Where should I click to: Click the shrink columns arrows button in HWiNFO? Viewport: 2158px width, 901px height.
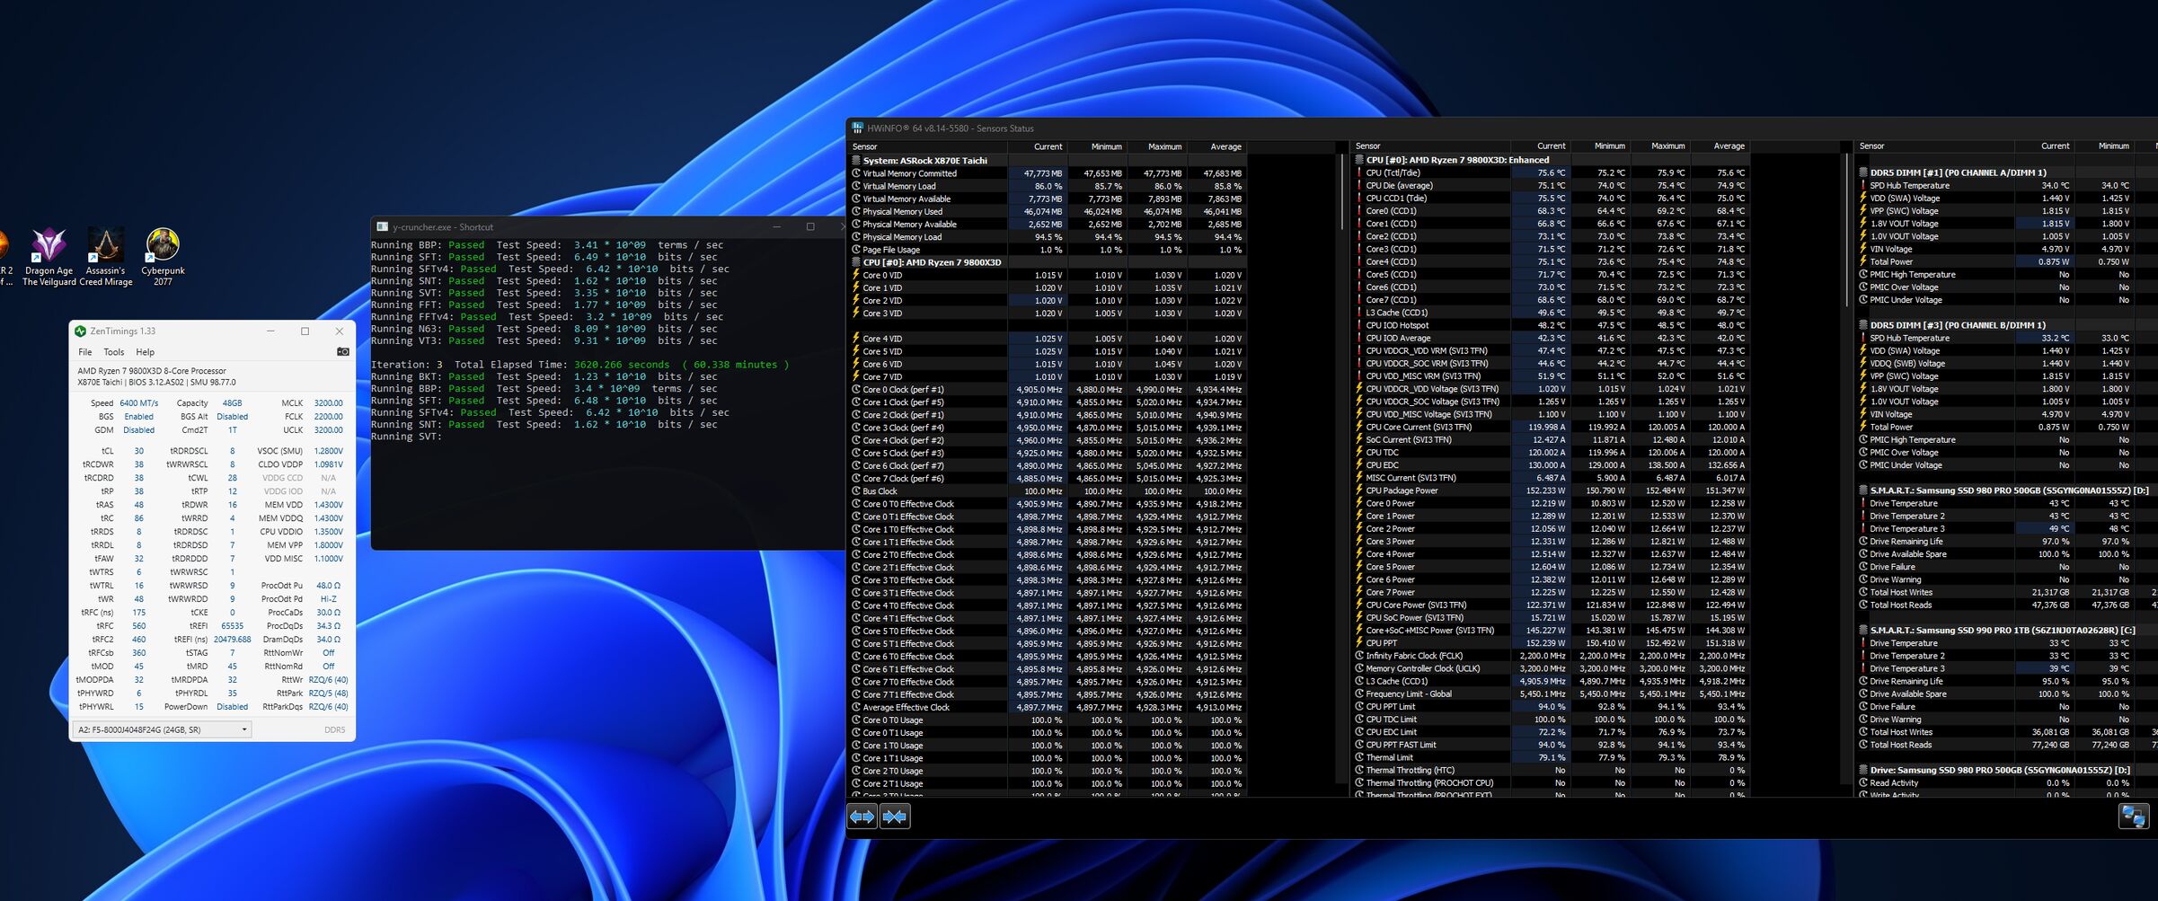pyautogui.click(x=895, y=817)
